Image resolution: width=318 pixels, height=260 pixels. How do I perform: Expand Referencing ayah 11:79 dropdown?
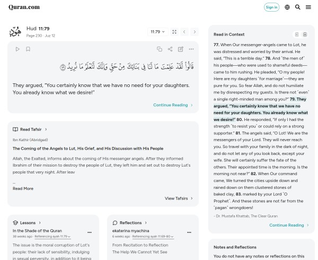click(x=52, y=237)
